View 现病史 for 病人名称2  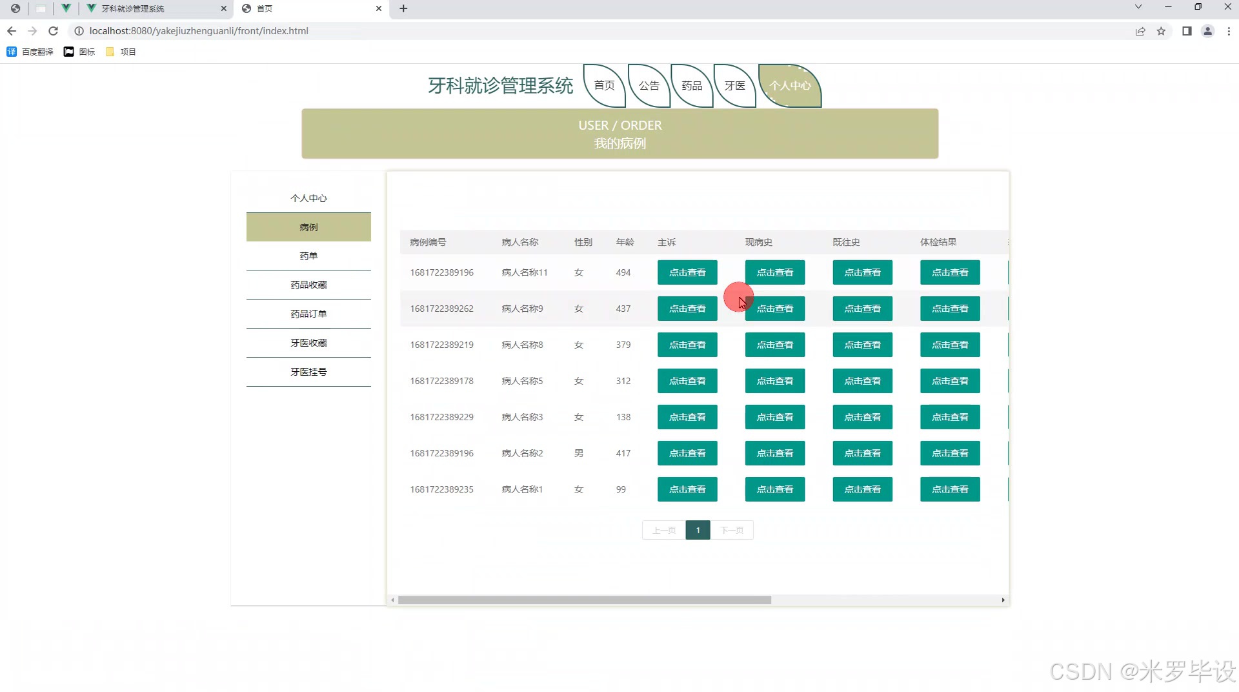(x=775, y=453)
